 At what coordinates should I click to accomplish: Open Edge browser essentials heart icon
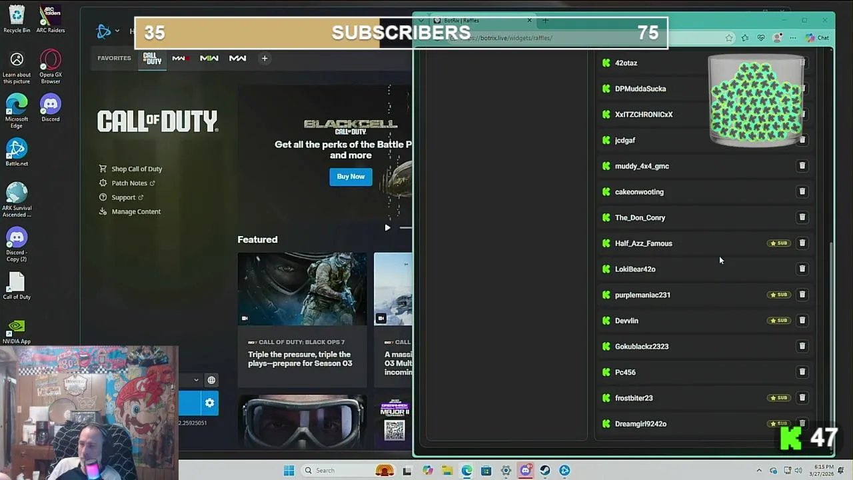(x=761, y=38)
